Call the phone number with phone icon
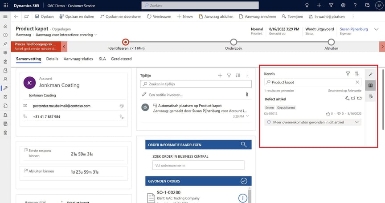Screen dimensions: 385x203 [122, 116]
